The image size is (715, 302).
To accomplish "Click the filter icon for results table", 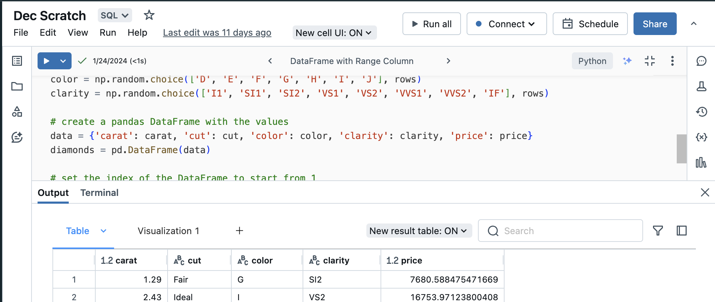I will pos(658,231).
